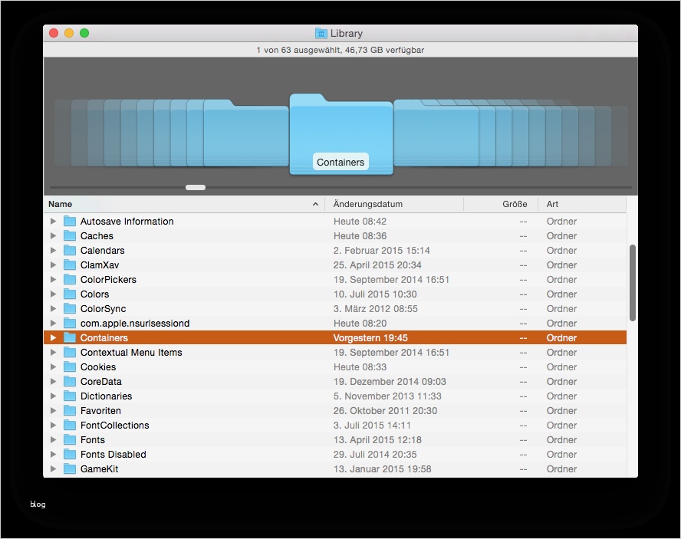Click the Contextual Menu Items folder icon
681x539 pixels.
coord(70,352)
